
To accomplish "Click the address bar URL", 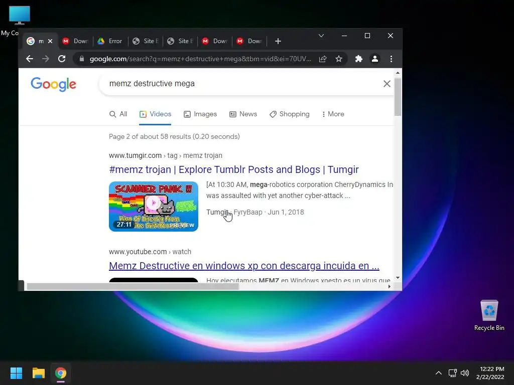I will (x=200, y=59).
